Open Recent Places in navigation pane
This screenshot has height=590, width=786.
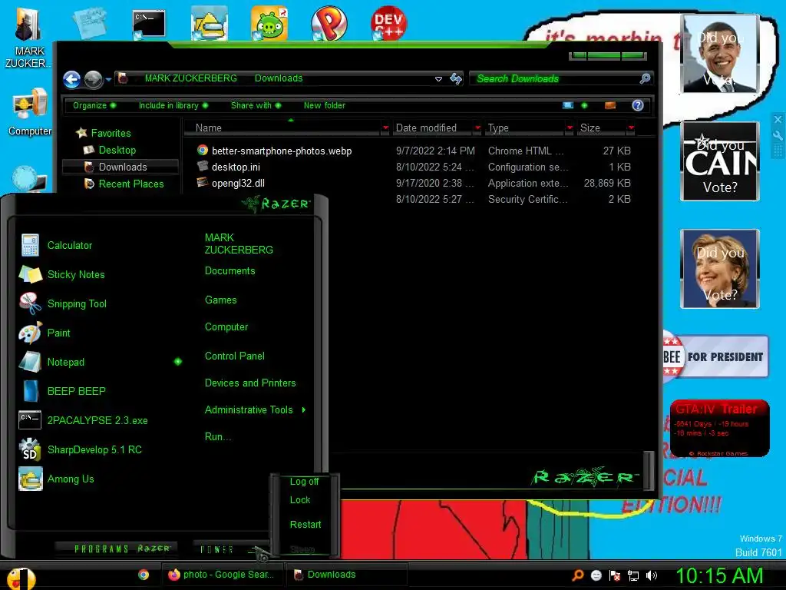tap(130, 184)
